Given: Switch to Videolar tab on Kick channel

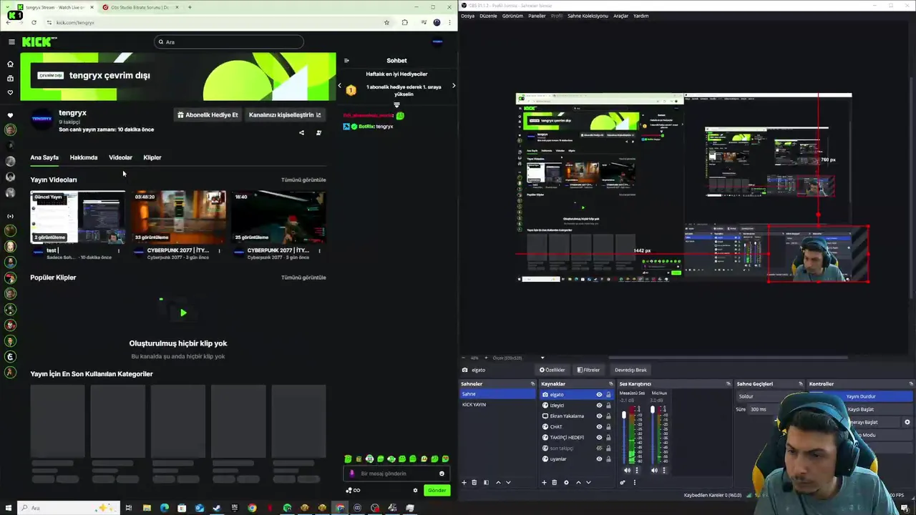Looking at the screenshot, I should [120, 157].
